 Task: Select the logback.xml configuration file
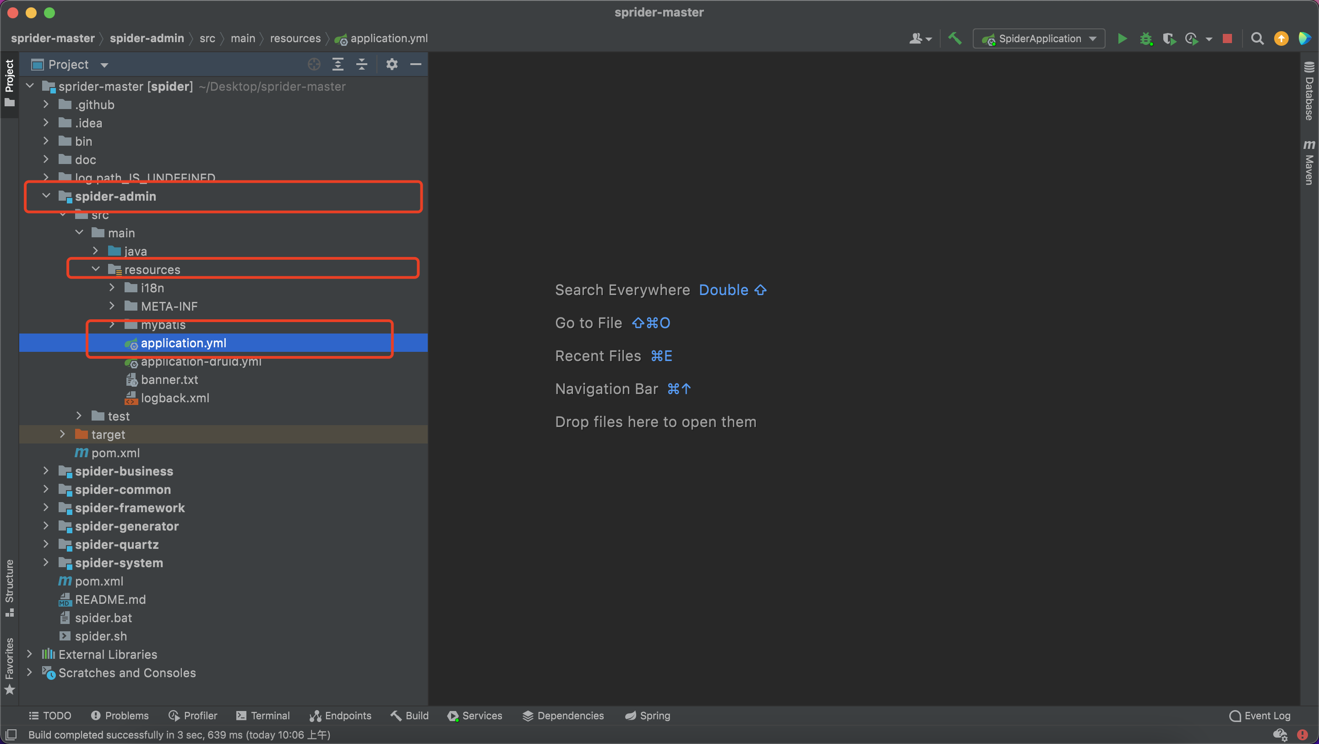(x=174, y=398)
